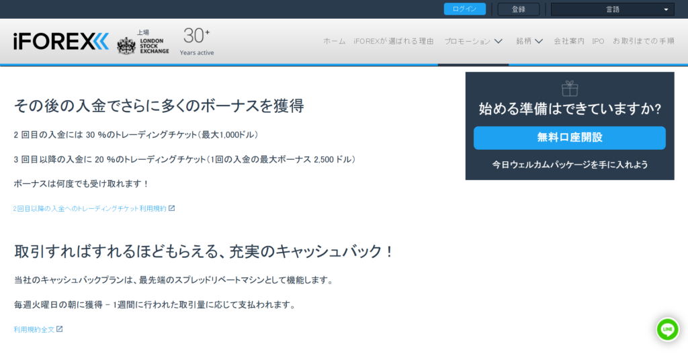Click the line starting 当社のキャッシュバックプランは
This screenshot has height=354, width=688.
click(x=174, y=280)
